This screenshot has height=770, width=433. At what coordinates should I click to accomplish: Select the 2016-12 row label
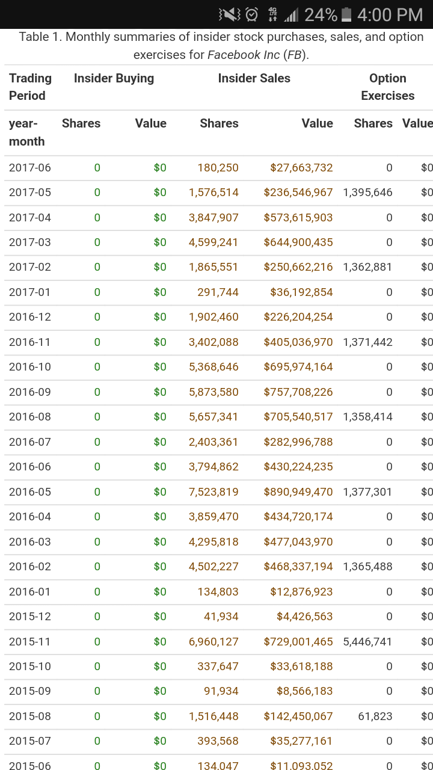[30, 317]
